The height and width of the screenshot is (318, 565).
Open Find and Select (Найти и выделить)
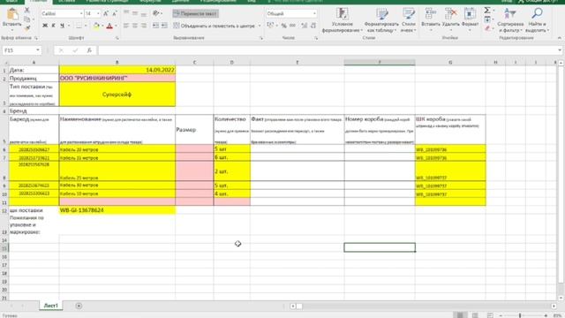pos(537,20)
